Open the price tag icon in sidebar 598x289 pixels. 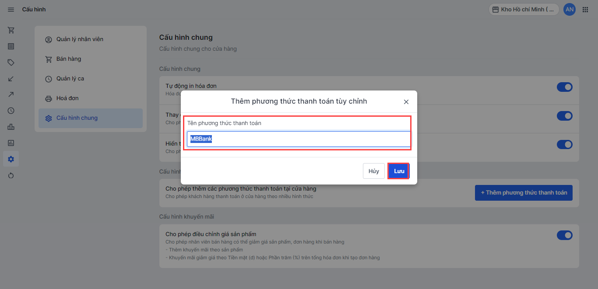point(11,63)
